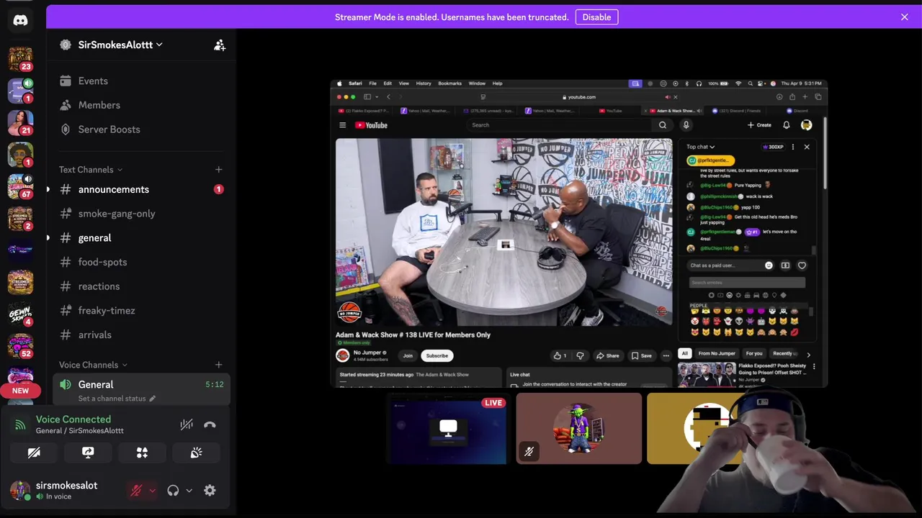Create a new voice channel with the plus icon

coord(219,365)
